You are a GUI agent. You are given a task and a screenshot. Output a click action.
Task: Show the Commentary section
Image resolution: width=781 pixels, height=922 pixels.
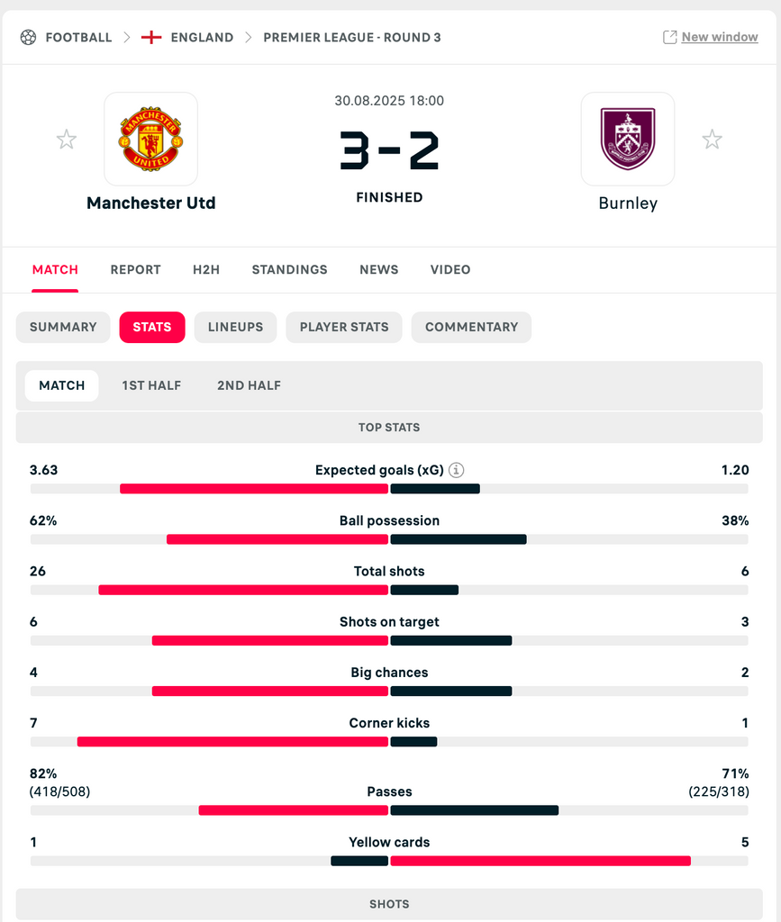pyautogui.click(x=471, y=327)
